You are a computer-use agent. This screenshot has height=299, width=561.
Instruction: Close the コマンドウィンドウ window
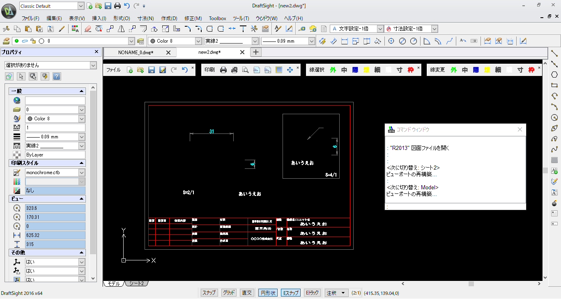coord(520,129)
